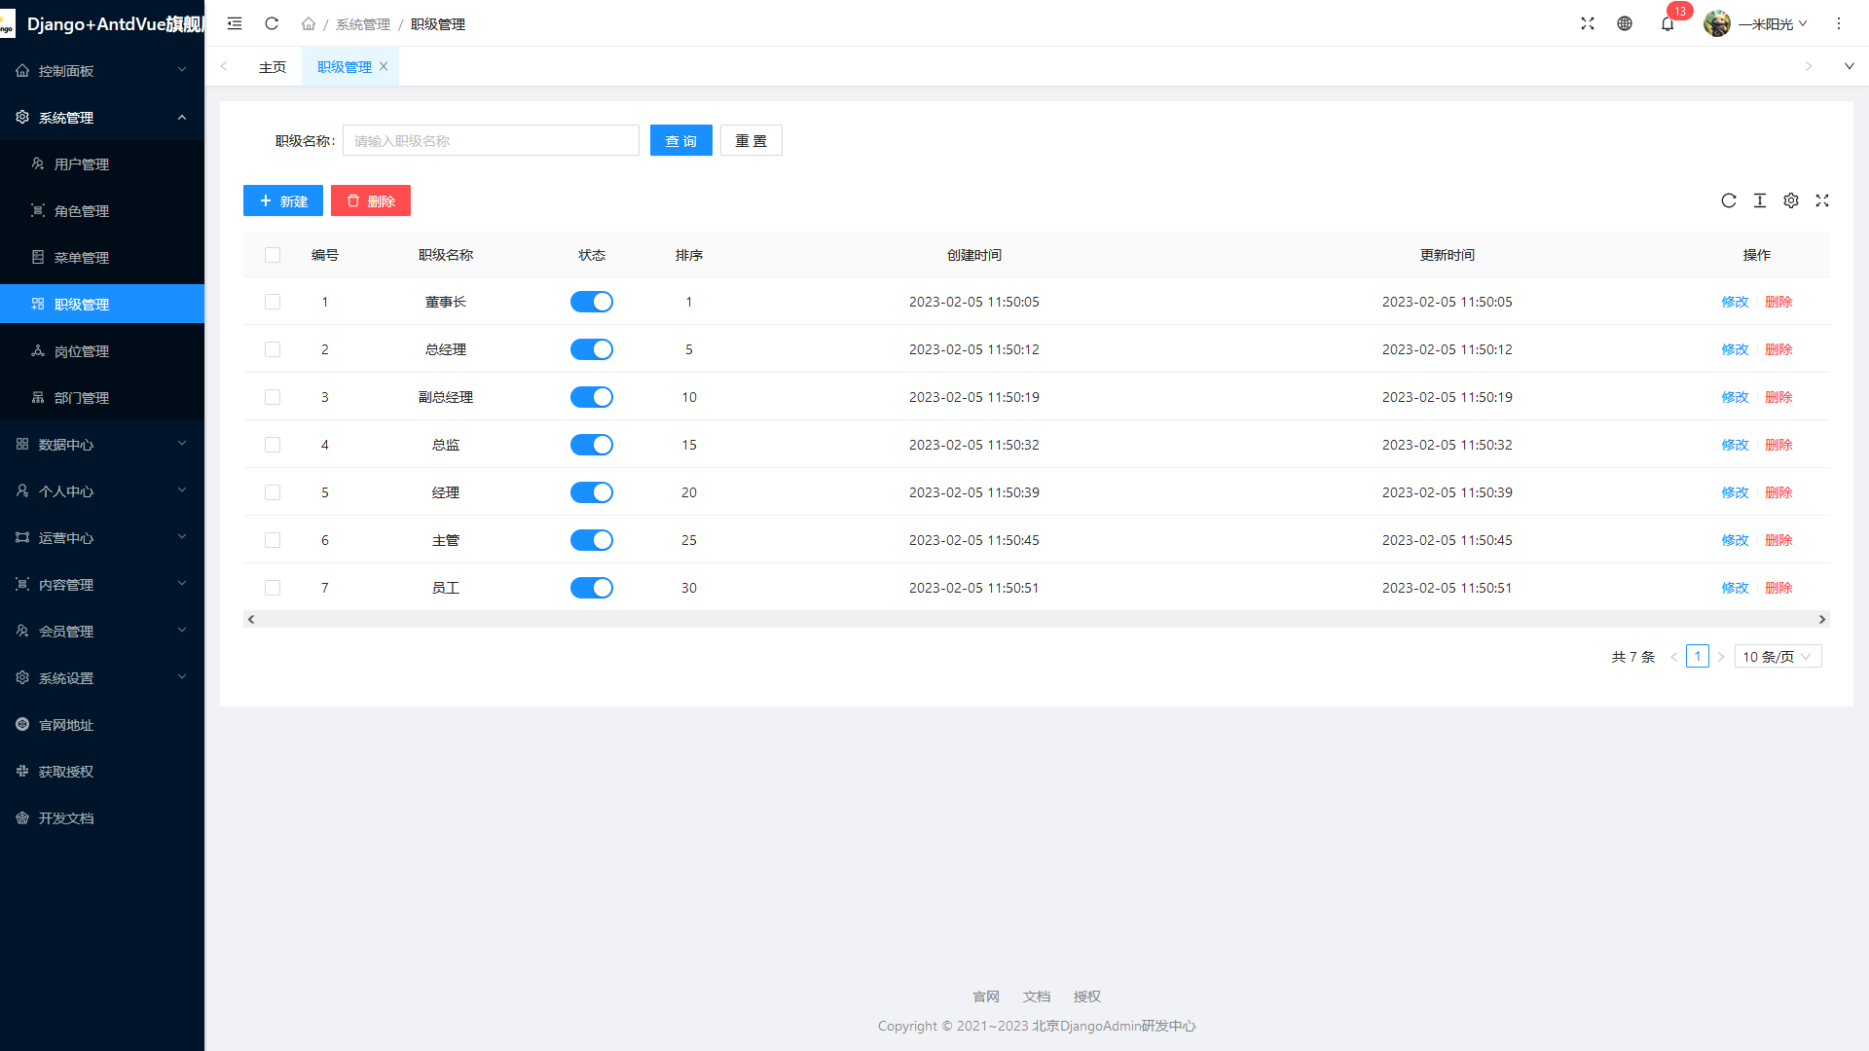Click the horizontal scrollbar under table
1869x1051 pixels.
[x=1036, y=619]
